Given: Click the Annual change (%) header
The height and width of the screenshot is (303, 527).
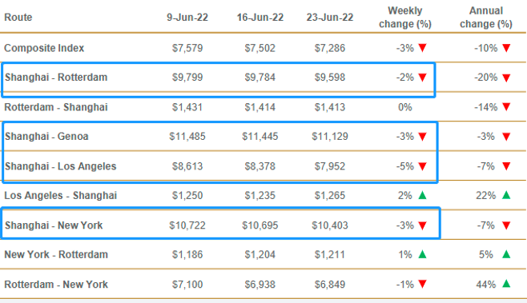Looking at the screenshot, I should (x=486, y=18).
